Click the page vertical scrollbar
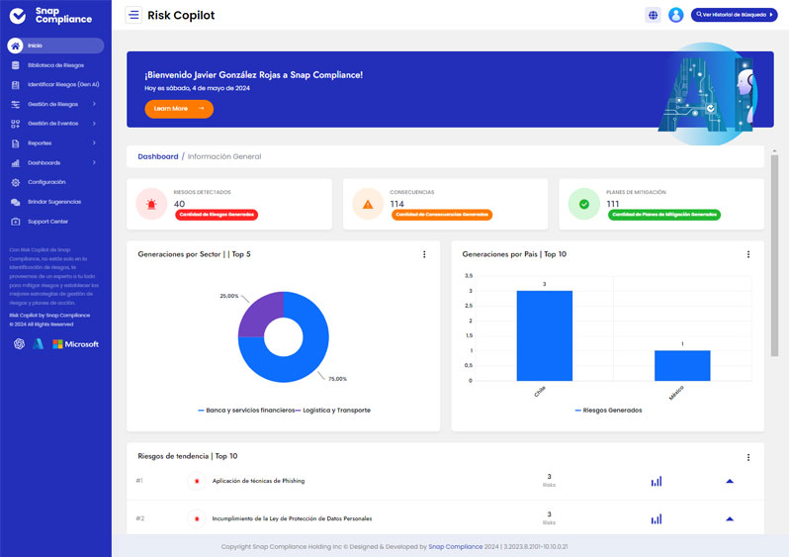Viewport: 789px width, 557px height. [774, 256]
